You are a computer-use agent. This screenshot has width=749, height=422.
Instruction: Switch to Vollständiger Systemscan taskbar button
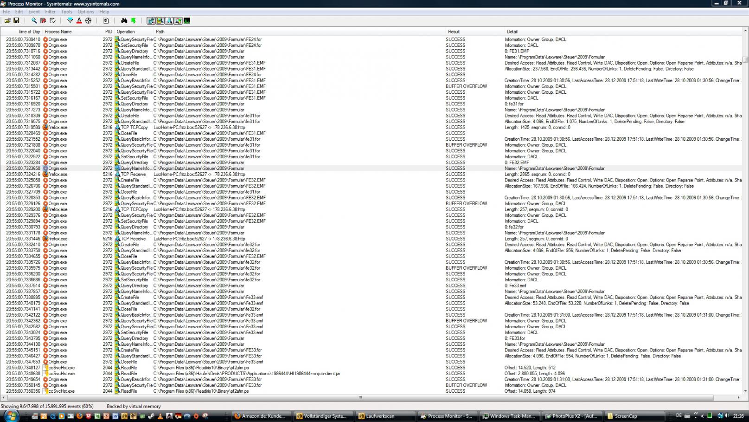pos(323,416)
